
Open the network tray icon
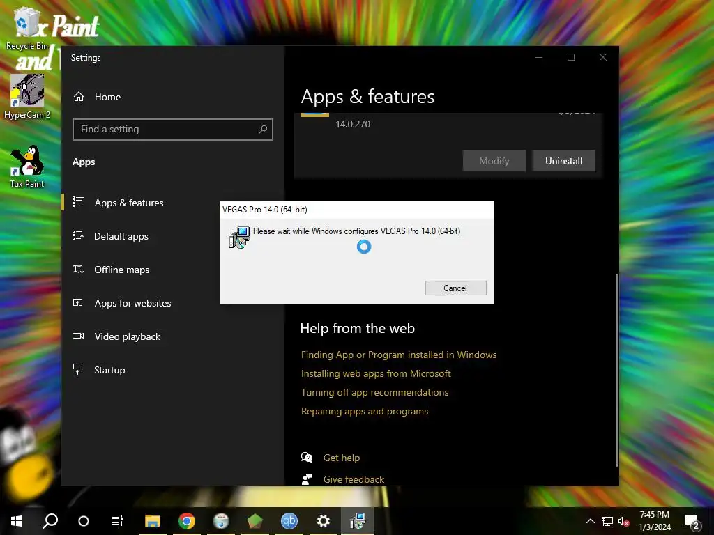pyautogui.click(x=607, y=521)
